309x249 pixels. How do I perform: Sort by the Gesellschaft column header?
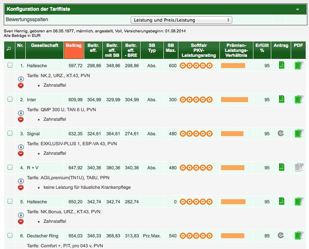pyautogui.click(x=44, y=50)
